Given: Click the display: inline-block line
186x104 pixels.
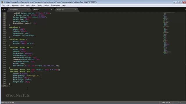Looking at the screenshot, I should [x=24, y=35].
